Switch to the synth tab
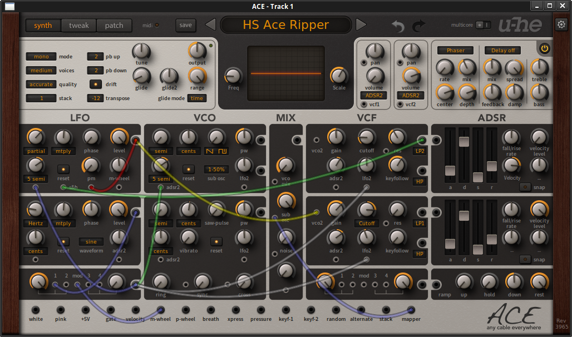Screen dimensions: 572x337 coord(43,25)
